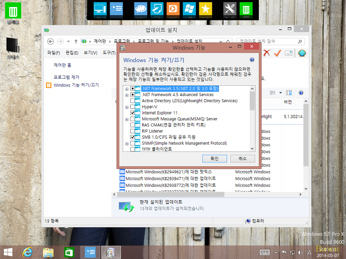Expand .NET Framework 4.5 Advanced Services node
This screenshot has height=259, width=346.
[127, 95]
